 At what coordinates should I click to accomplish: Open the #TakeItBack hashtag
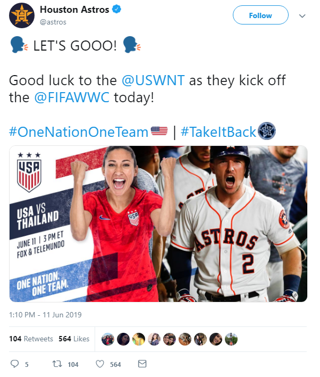pyautogui.click(x=218, y=132)
